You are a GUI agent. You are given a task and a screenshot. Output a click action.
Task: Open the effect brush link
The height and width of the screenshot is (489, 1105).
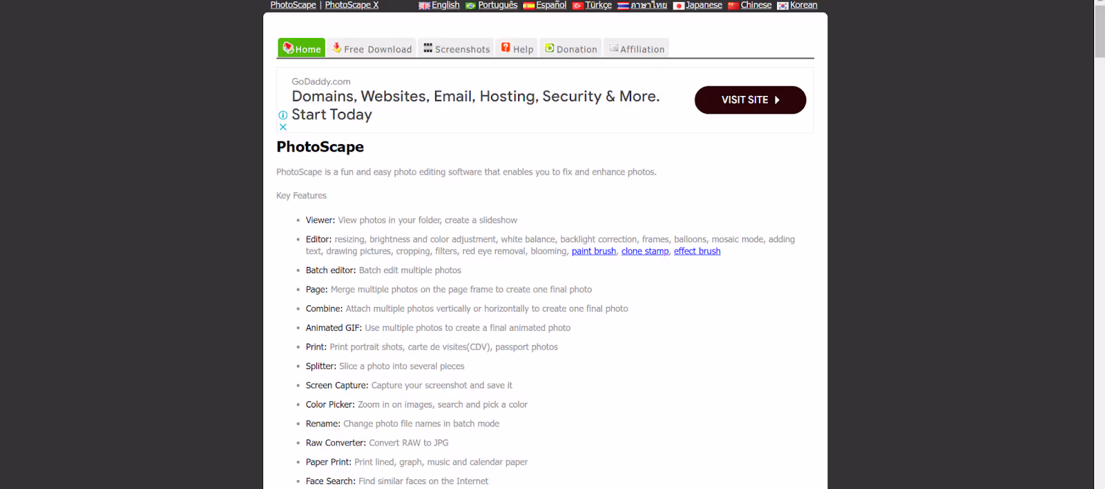tap(697, 251)
